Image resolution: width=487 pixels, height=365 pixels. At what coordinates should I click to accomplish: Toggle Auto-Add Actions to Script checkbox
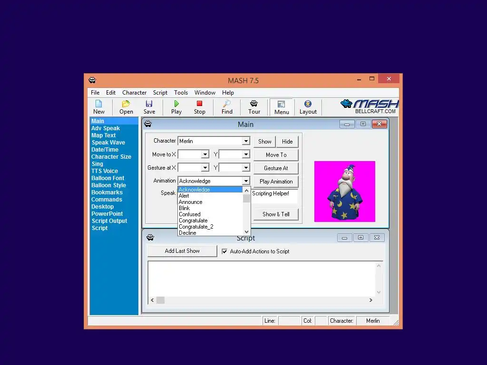[224, 251]
